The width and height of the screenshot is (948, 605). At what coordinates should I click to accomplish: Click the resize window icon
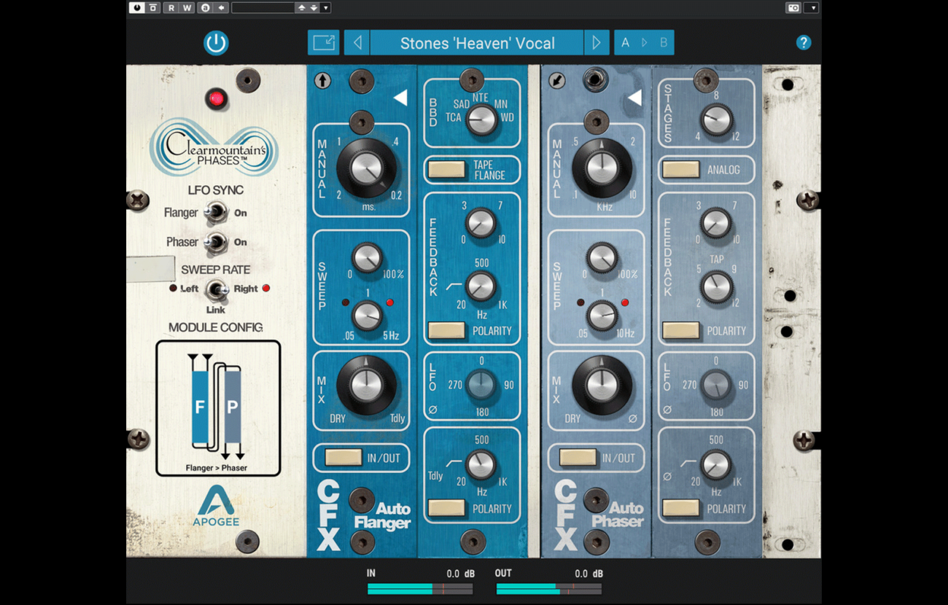pyautogui.click(x=323, y=43)
